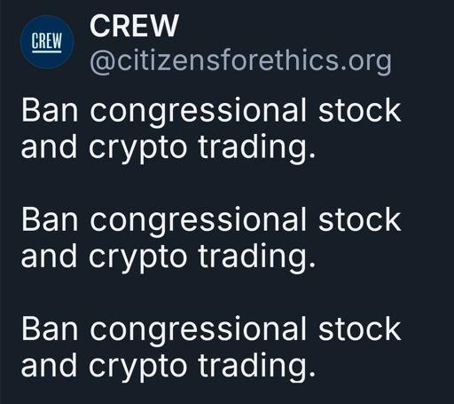Select word "congressional" in the first paragraph

point(198,113)
